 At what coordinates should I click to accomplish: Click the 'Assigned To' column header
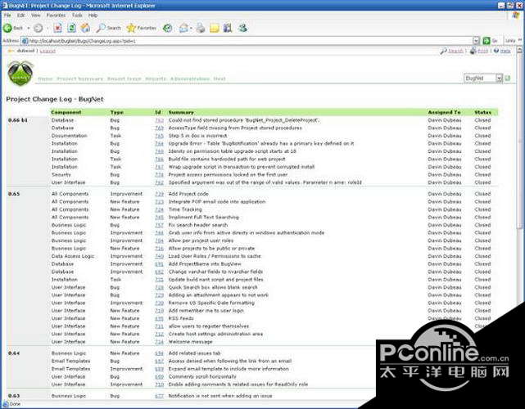coord(444,112)
